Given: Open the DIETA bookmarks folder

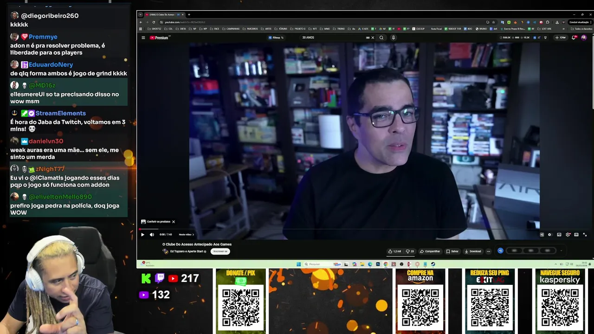Looking at the screenshot, I should [181, 29].
